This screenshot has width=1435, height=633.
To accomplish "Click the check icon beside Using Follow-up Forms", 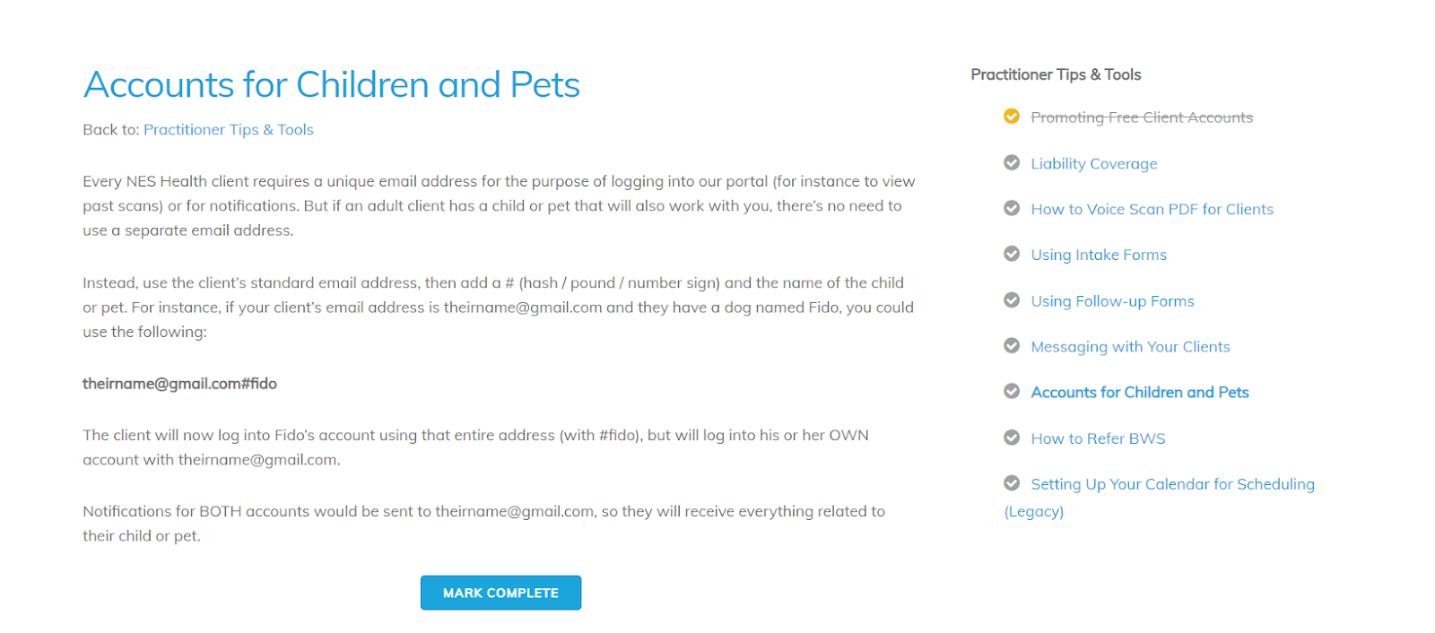I will 1012,299.
